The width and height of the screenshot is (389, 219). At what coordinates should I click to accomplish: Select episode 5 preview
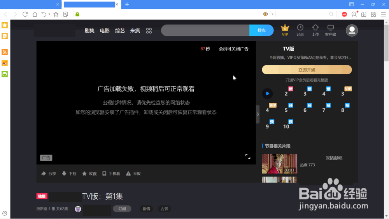(x=286, y=110)
